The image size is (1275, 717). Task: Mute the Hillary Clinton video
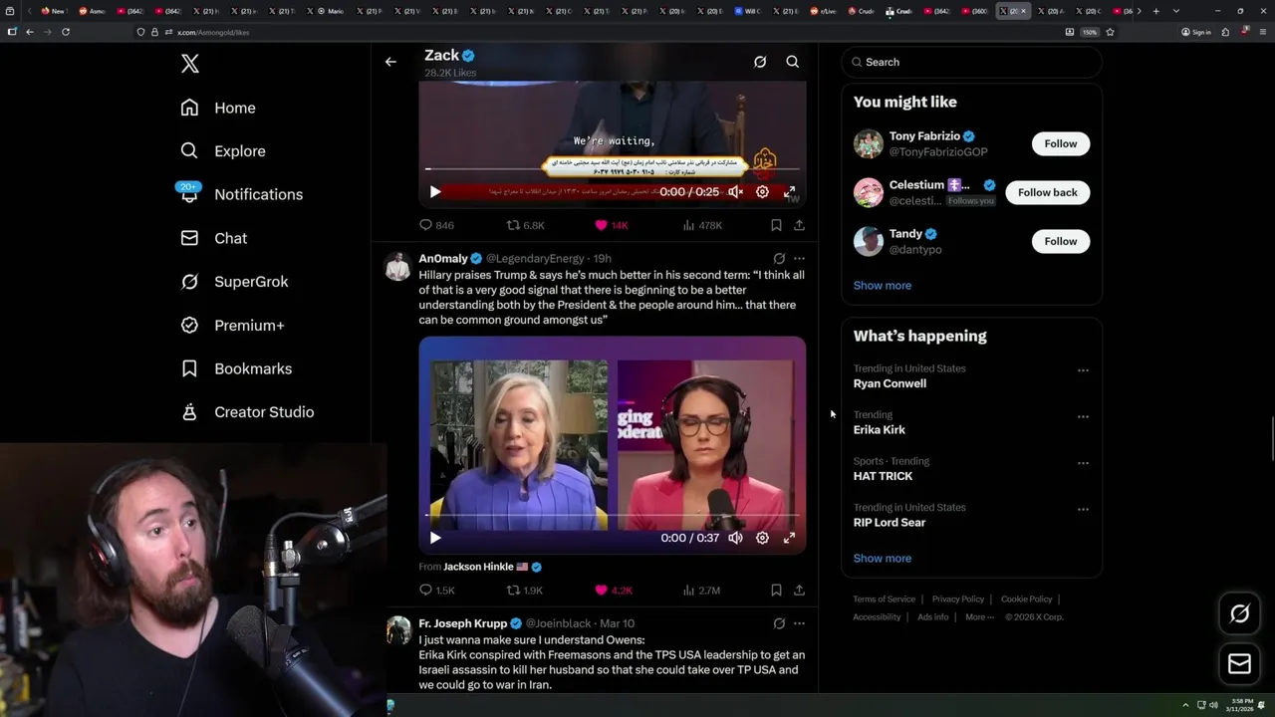pyautogui.click(x=735, y=538)
